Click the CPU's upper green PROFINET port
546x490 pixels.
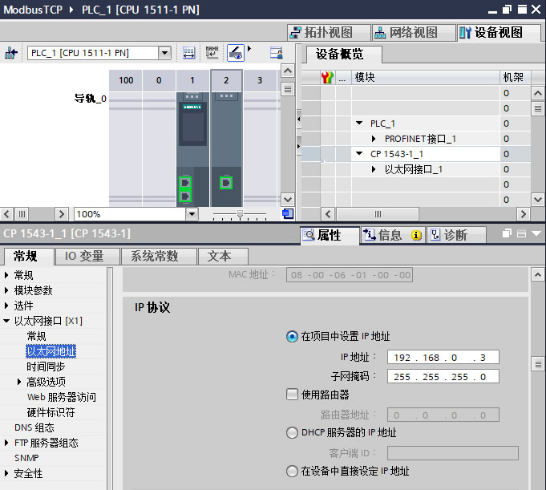pos(185,183)
